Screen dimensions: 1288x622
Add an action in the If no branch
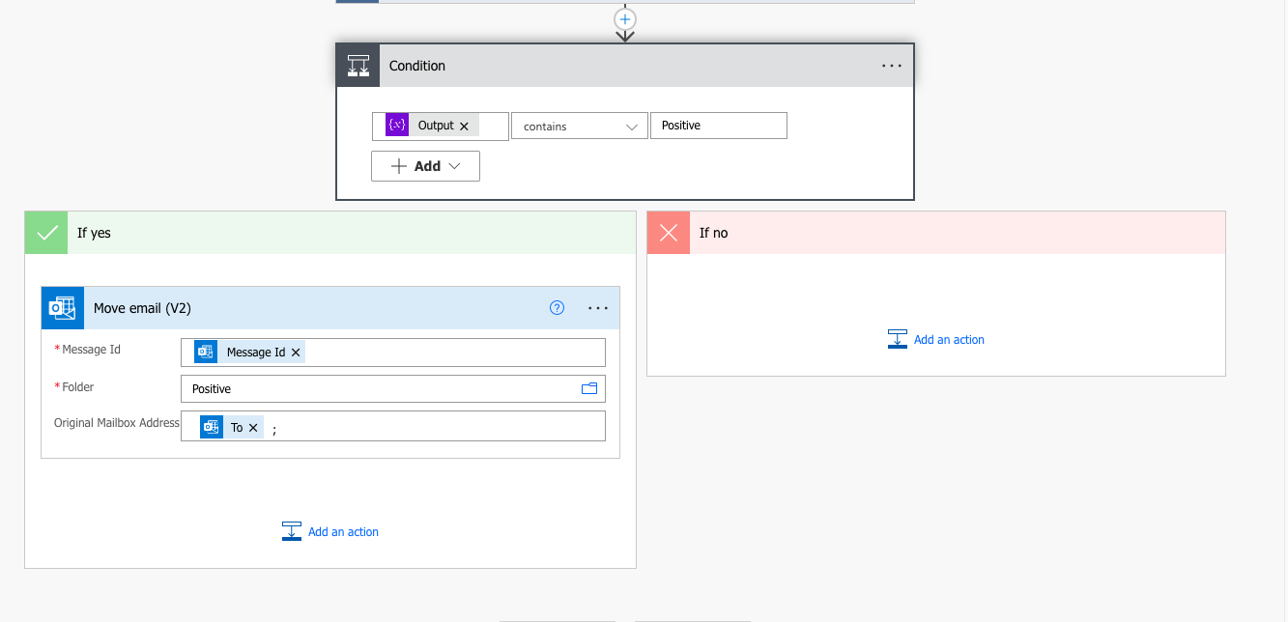(x=936, y=339)
